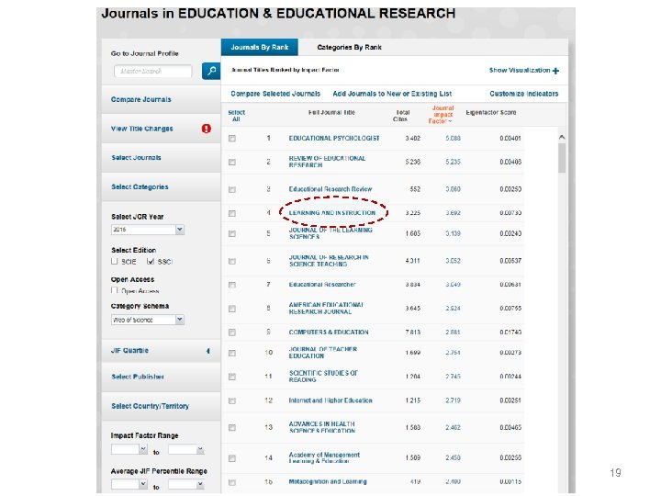Open ADVANCES IN HEALTH SCIENCES EDUCATION link

click(x=322, y=427)
